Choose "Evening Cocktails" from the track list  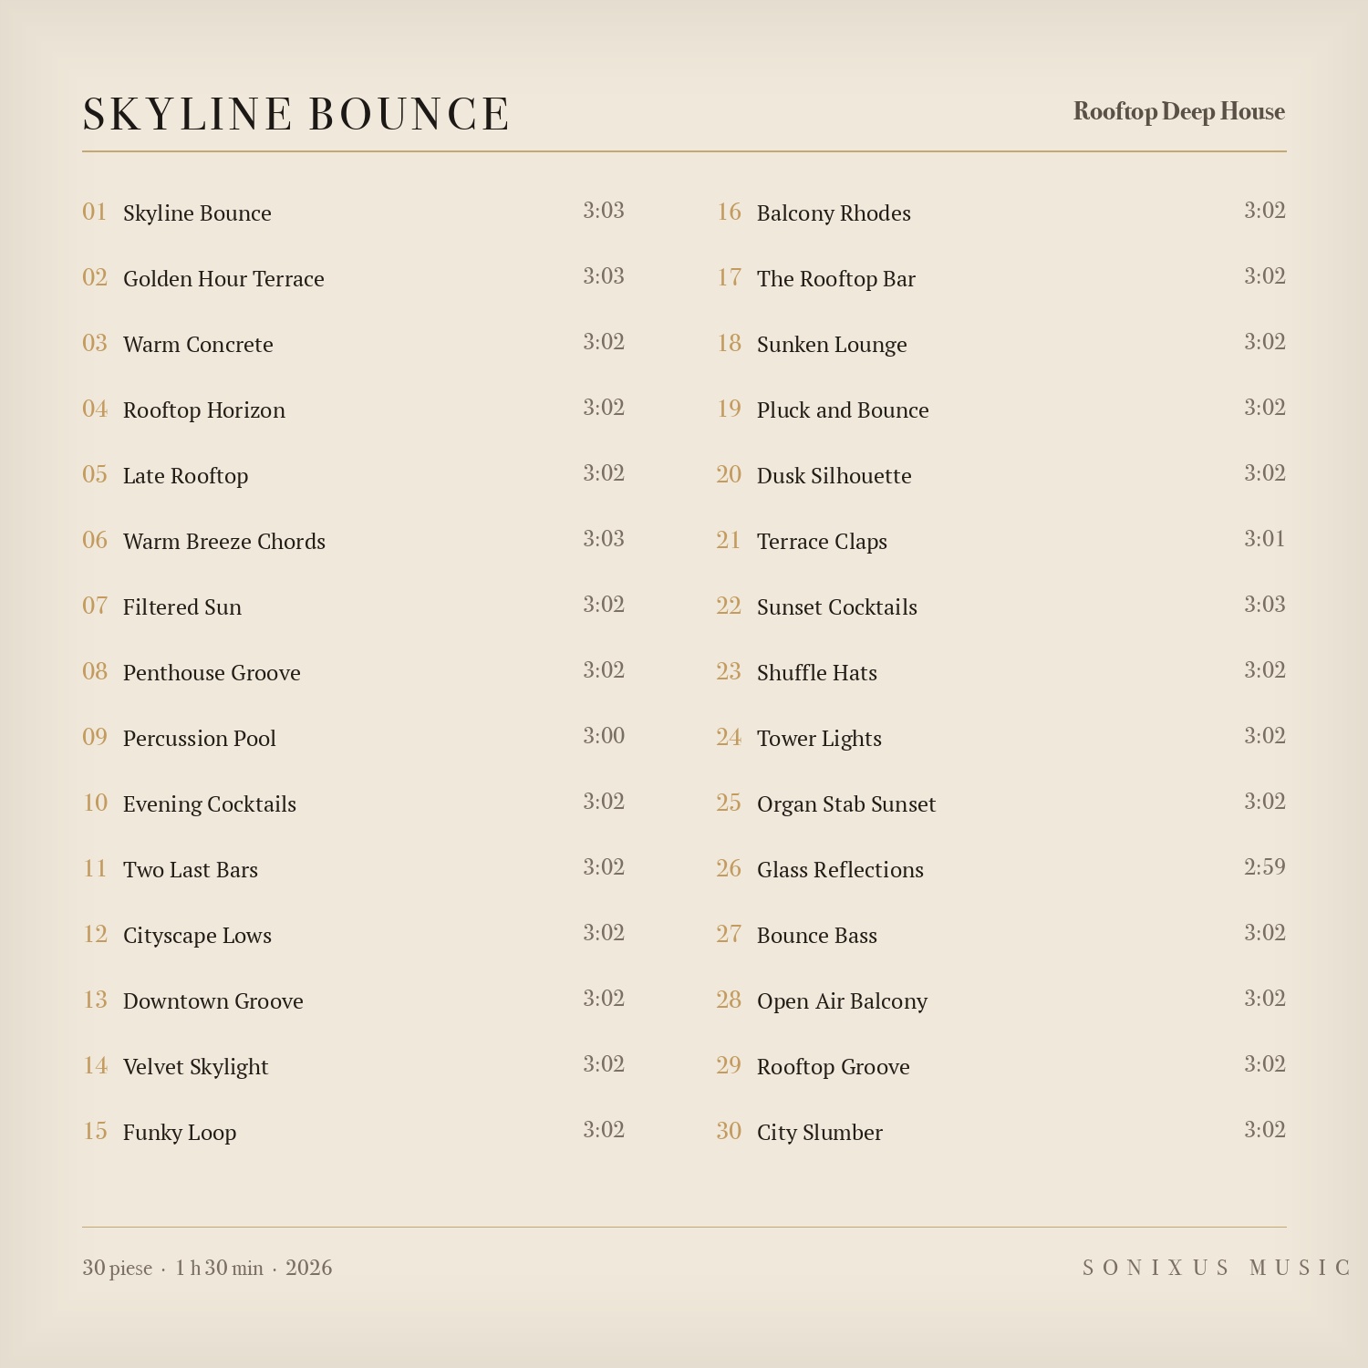point(210,803)
